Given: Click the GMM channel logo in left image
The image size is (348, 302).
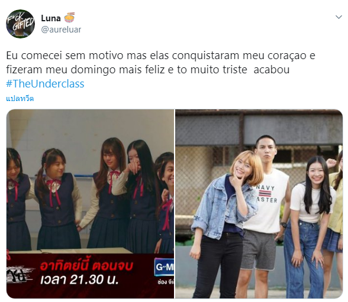Looking at the screenshot, I should (164, 268).
